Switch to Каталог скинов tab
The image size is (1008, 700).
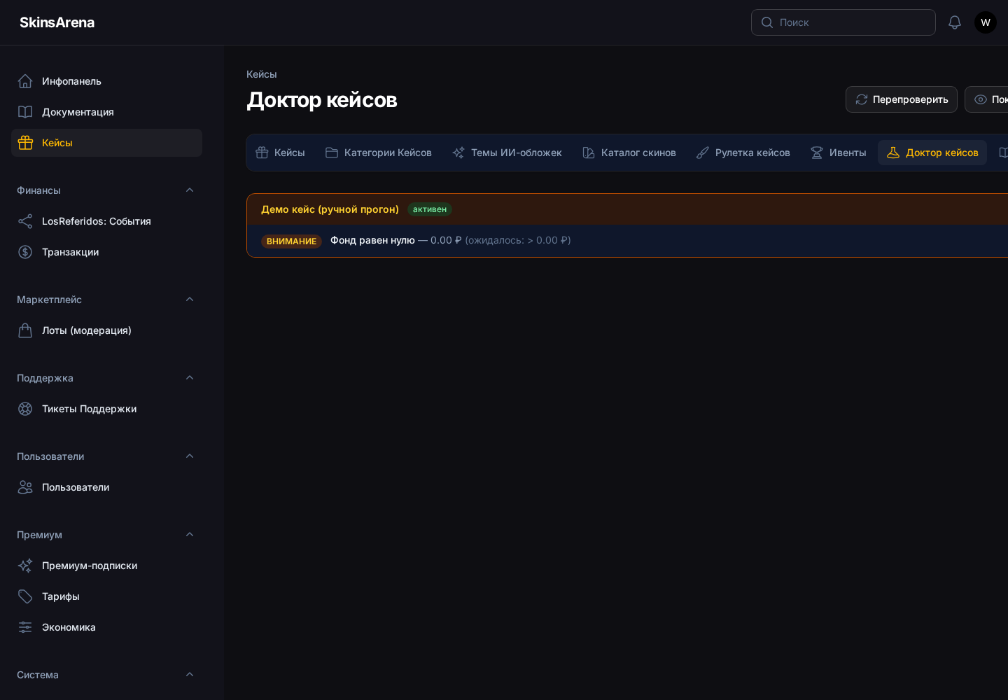tap(629, 153)
